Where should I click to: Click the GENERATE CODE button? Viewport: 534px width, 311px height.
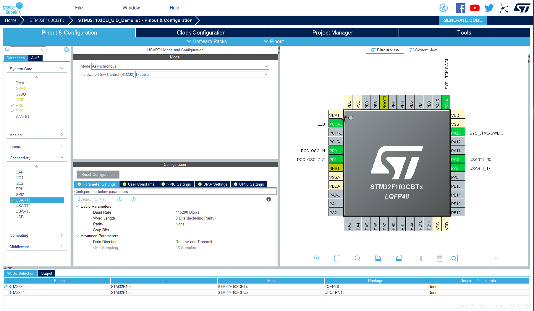[x=463, y=20]
